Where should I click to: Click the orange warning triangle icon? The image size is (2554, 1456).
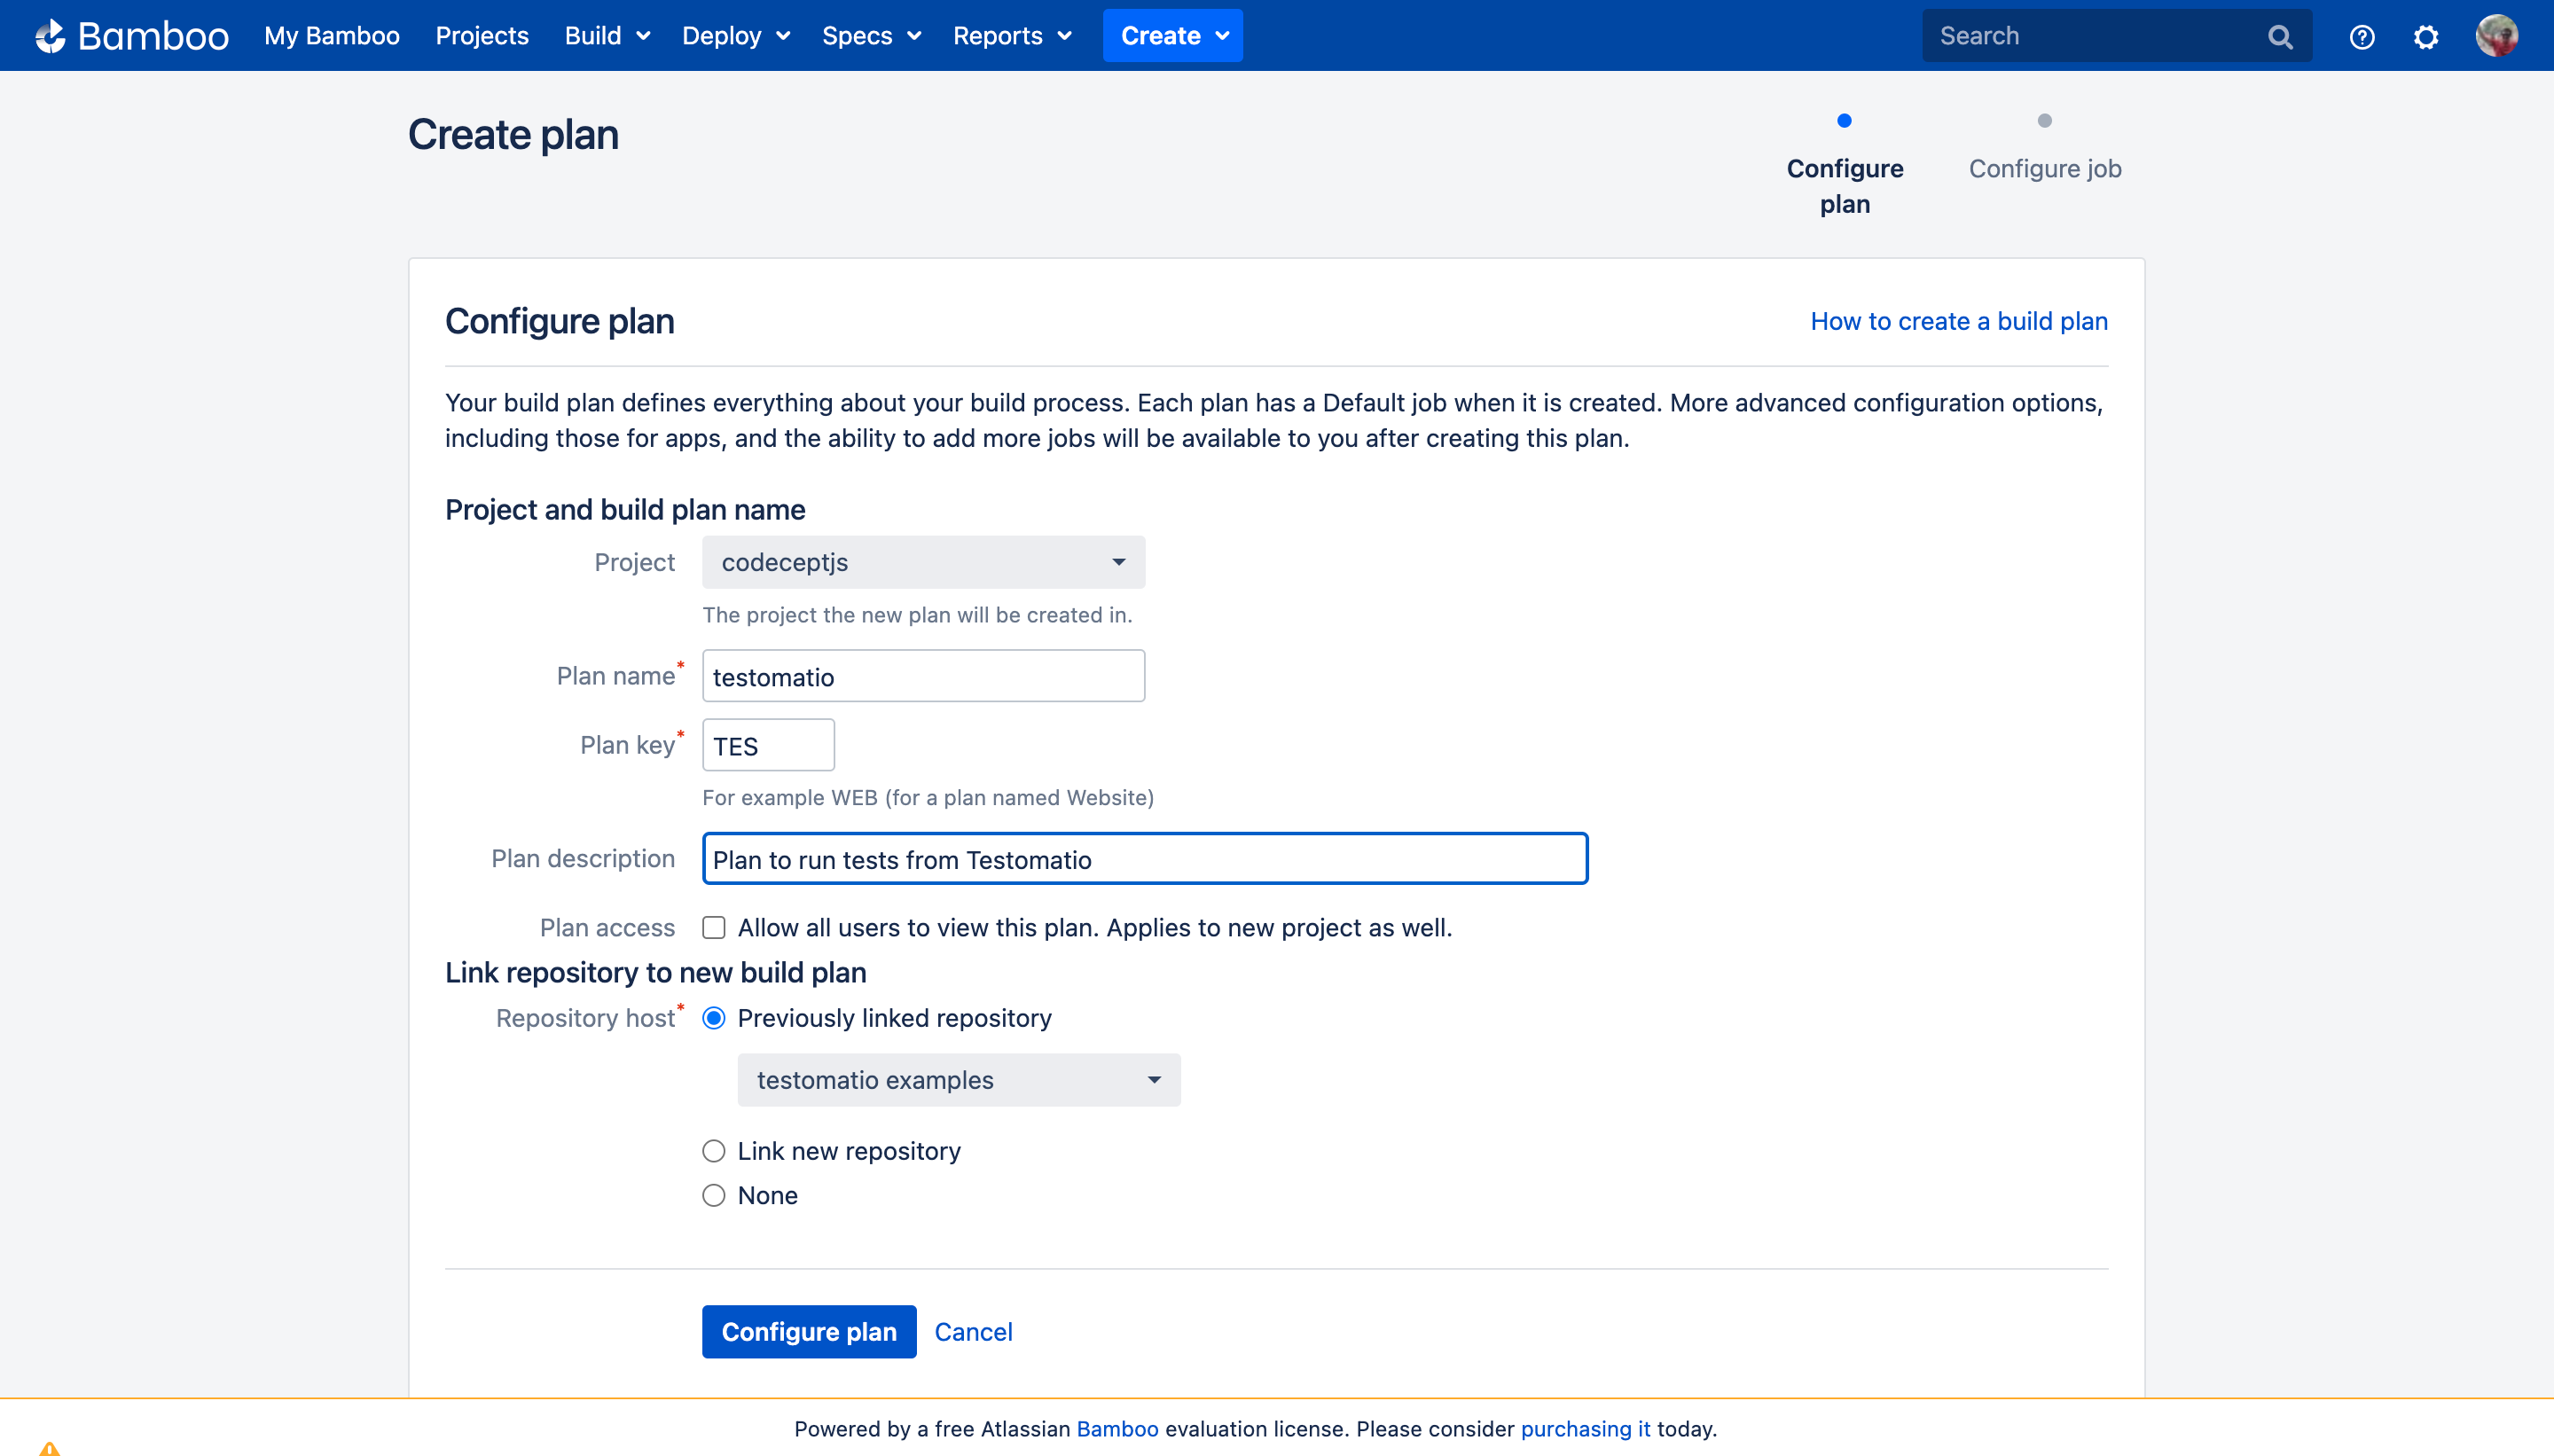click(49, 1447)
